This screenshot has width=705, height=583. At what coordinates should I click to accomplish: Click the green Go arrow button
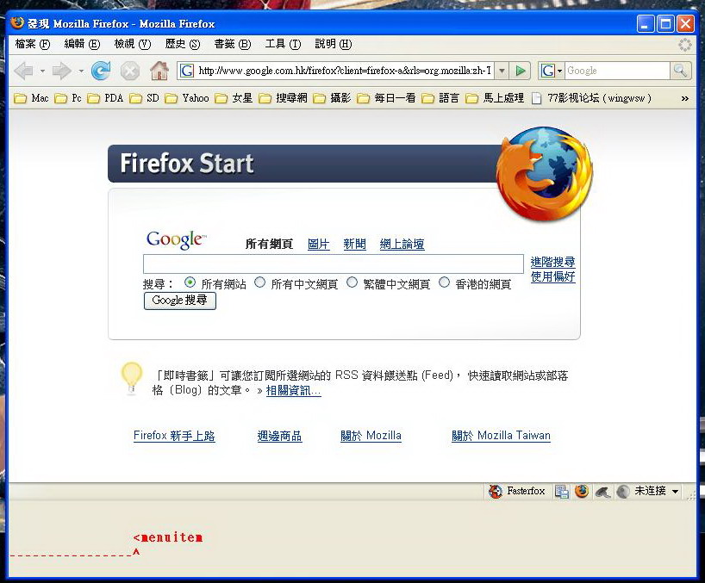click(x=521, y=71)
